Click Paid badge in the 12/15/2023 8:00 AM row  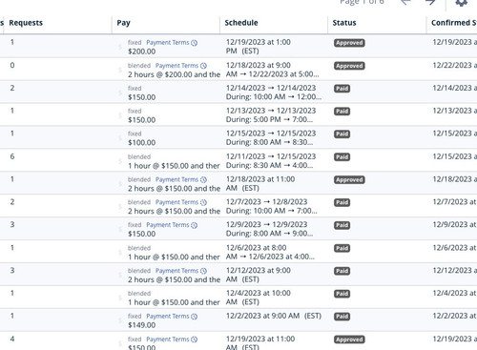click(342, 134)
